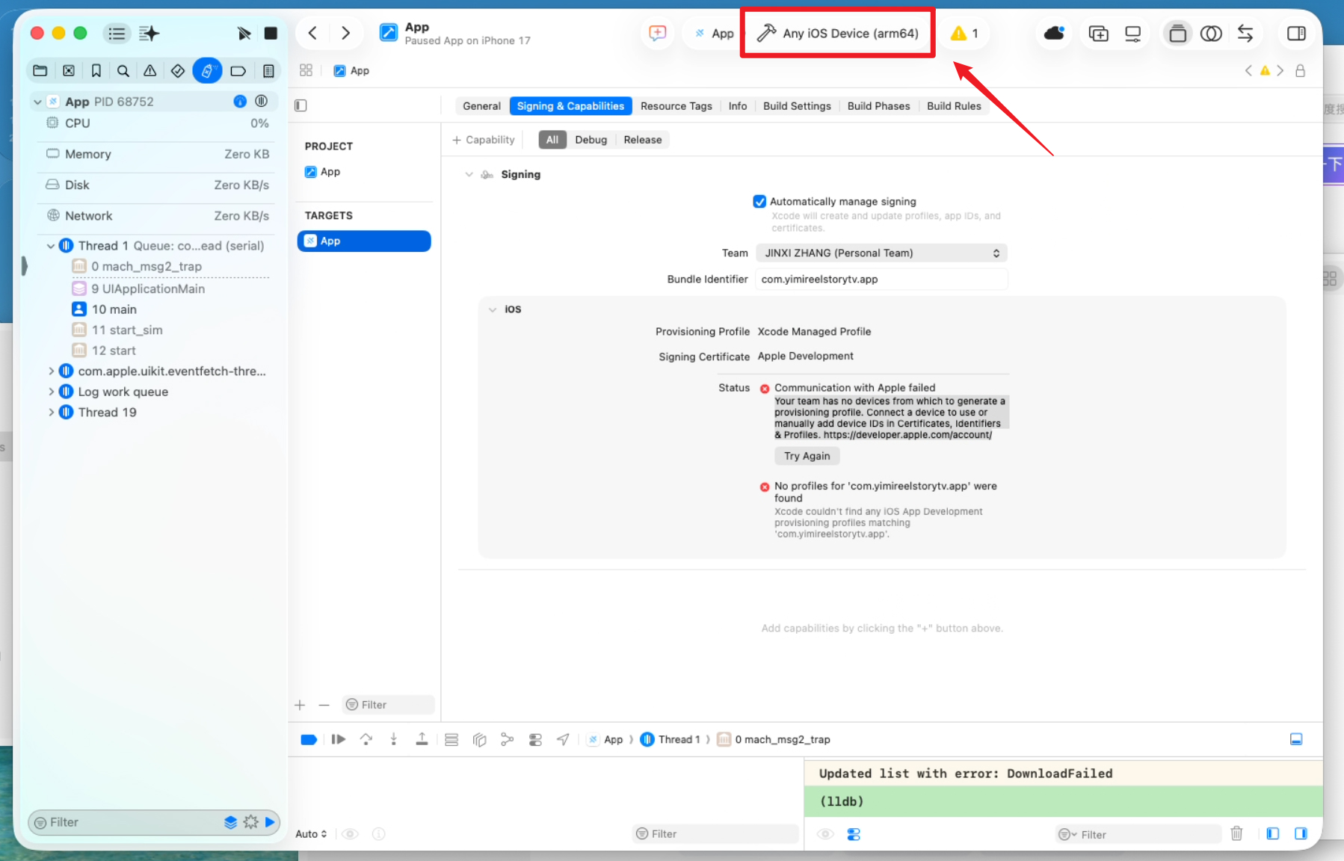Click the Step Over debug icon
Image resolution: width=1344 pixels, height=861 pixels.
[366, 739]
